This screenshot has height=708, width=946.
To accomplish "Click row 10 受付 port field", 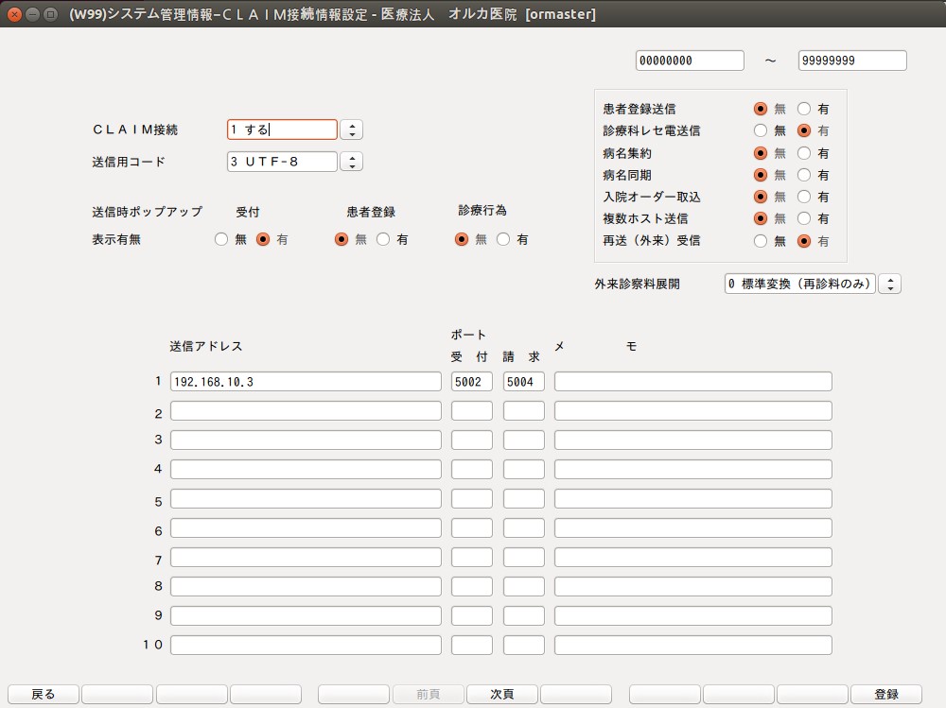I will tap(472, 645).
